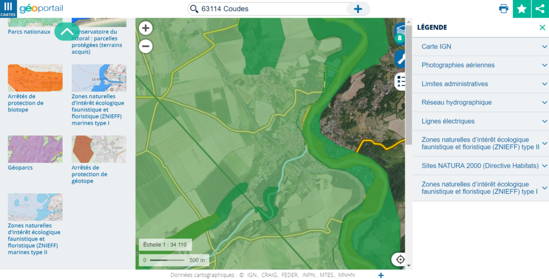Click the geolocation target icon
Viewport: 549px width, 279px height.
coord(400,259)
